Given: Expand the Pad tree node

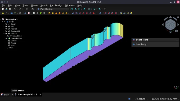Looking at the screenshot, I should click(x=4, y=26).
